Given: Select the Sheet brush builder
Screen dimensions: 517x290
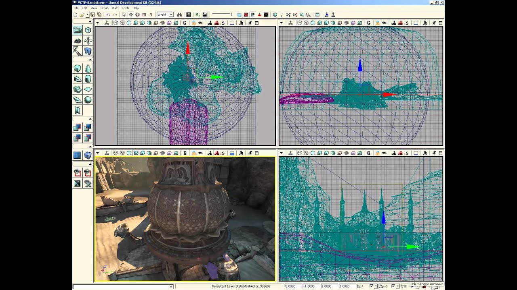Looking at the screenshot, I should (88, 89).
